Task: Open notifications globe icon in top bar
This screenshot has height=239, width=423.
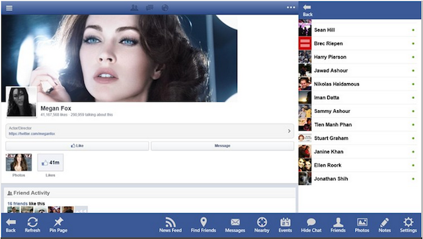Action: coord(165,8)
